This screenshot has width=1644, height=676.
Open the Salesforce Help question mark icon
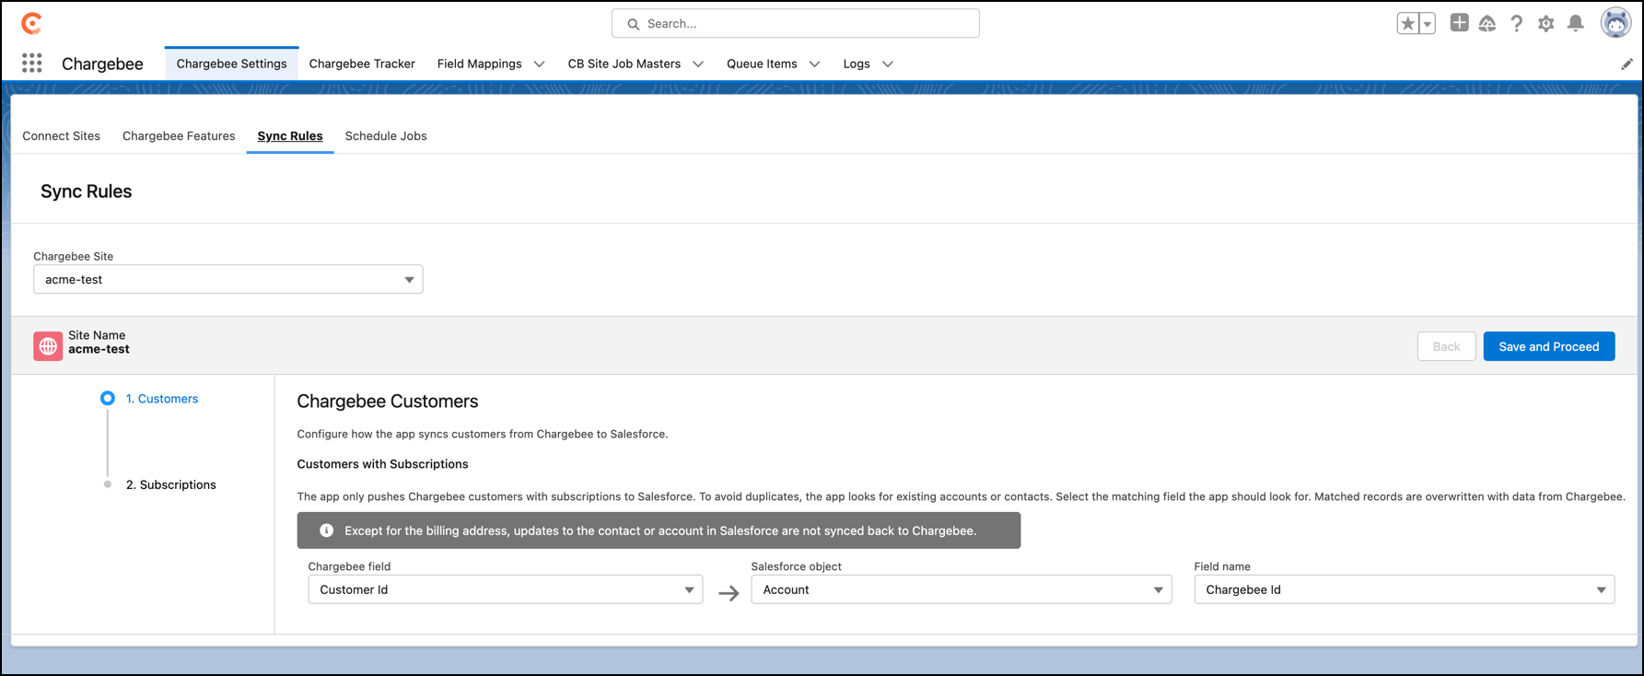pyautogui.click(x=1516, y=24)
